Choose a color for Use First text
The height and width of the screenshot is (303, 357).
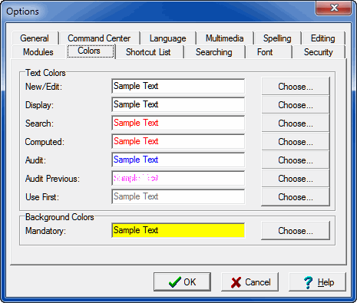(x=296, y=197)
